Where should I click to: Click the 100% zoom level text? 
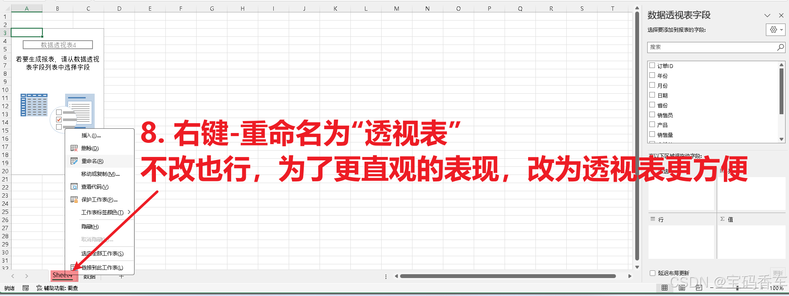click(x=777, y=288)
